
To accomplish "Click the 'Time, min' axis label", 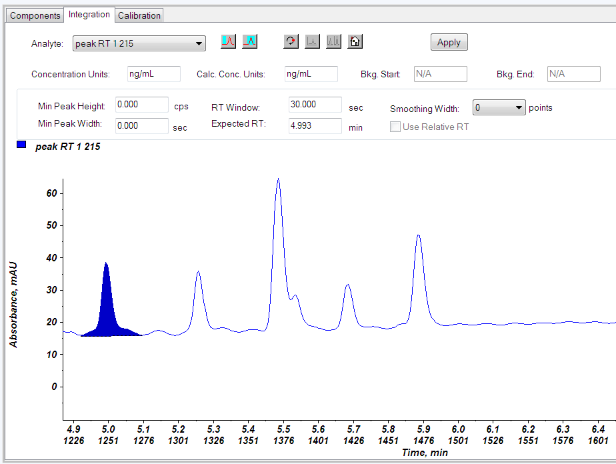I will pyautogui.click(x=425, y=453).
